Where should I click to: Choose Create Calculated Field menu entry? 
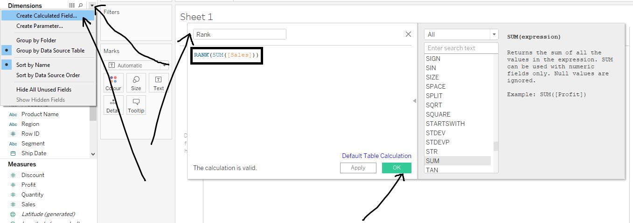tap(47, 16)
